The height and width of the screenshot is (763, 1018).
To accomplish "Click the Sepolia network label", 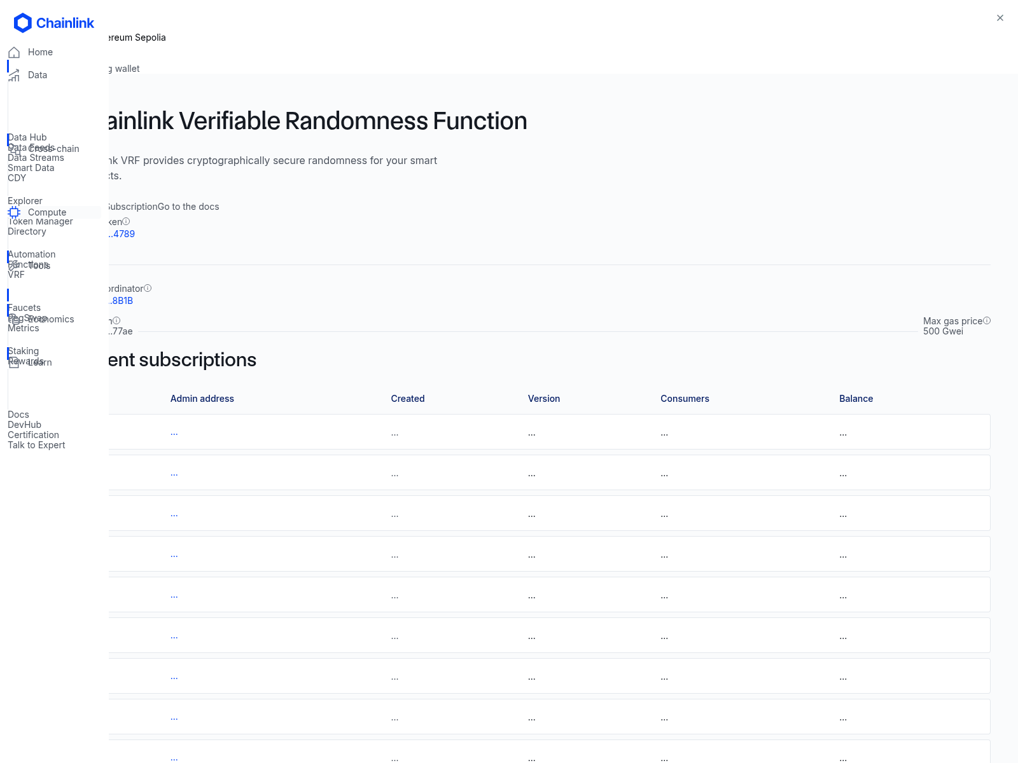I will tap(137, 38).
